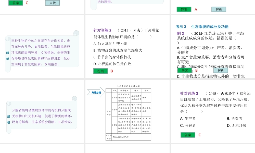This screenshot has height=153, width=255.
Task: Select the scroll banner about 分解者能将动植物残体
Action: (x=42, y=115)
